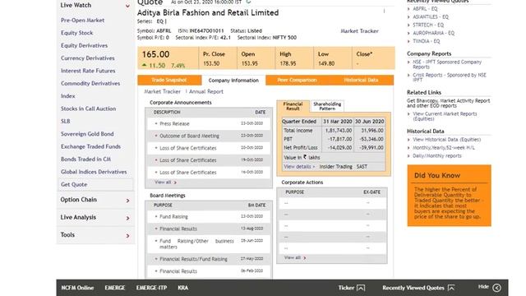Open KRA in bottom bar
Screen dimensions: 526x296
click(x=182, y=288)
